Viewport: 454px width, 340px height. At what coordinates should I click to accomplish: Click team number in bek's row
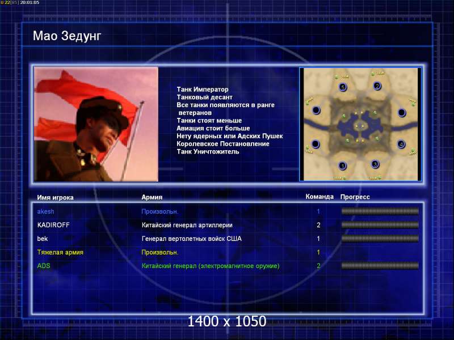coord(318,239)
